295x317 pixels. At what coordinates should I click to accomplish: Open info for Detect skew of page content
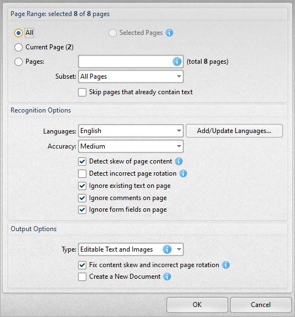pos(179,161)
